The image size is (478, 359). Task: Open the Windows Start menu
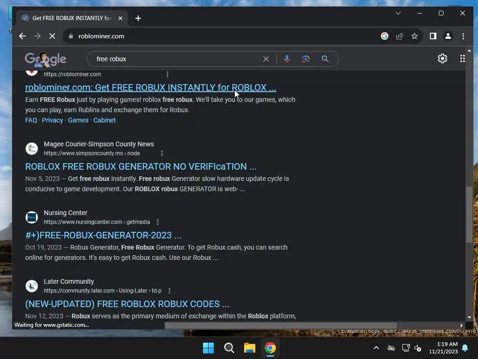(209, 348)
